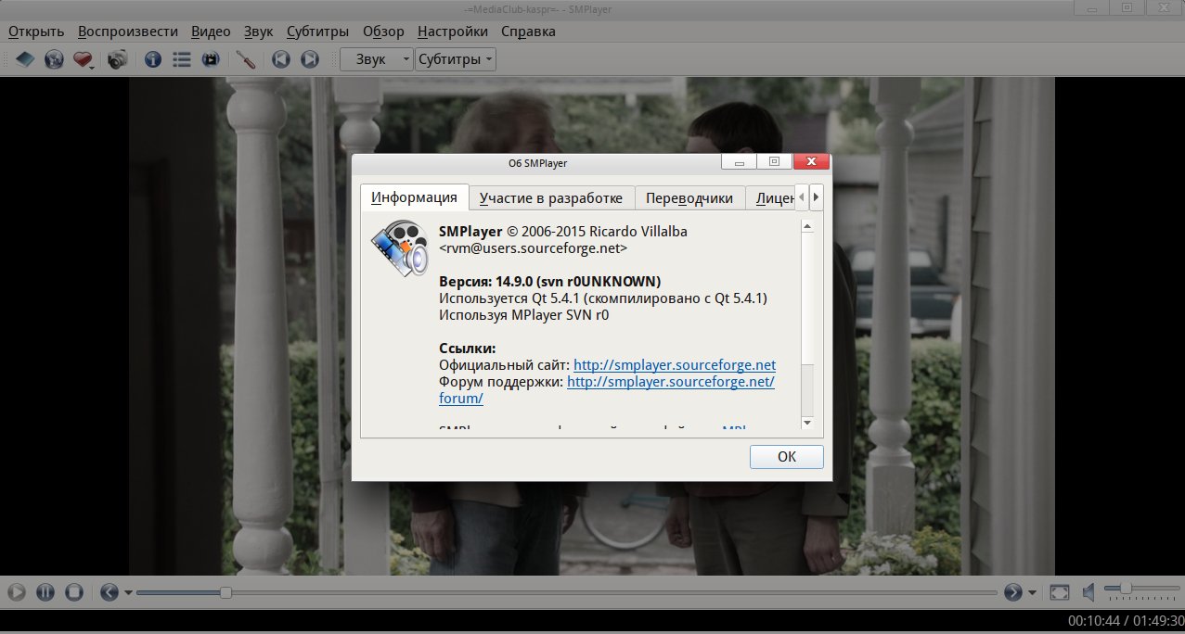
Task: Click the SMPlayer logo in About dialog
Action: click(x=398, y=247)
